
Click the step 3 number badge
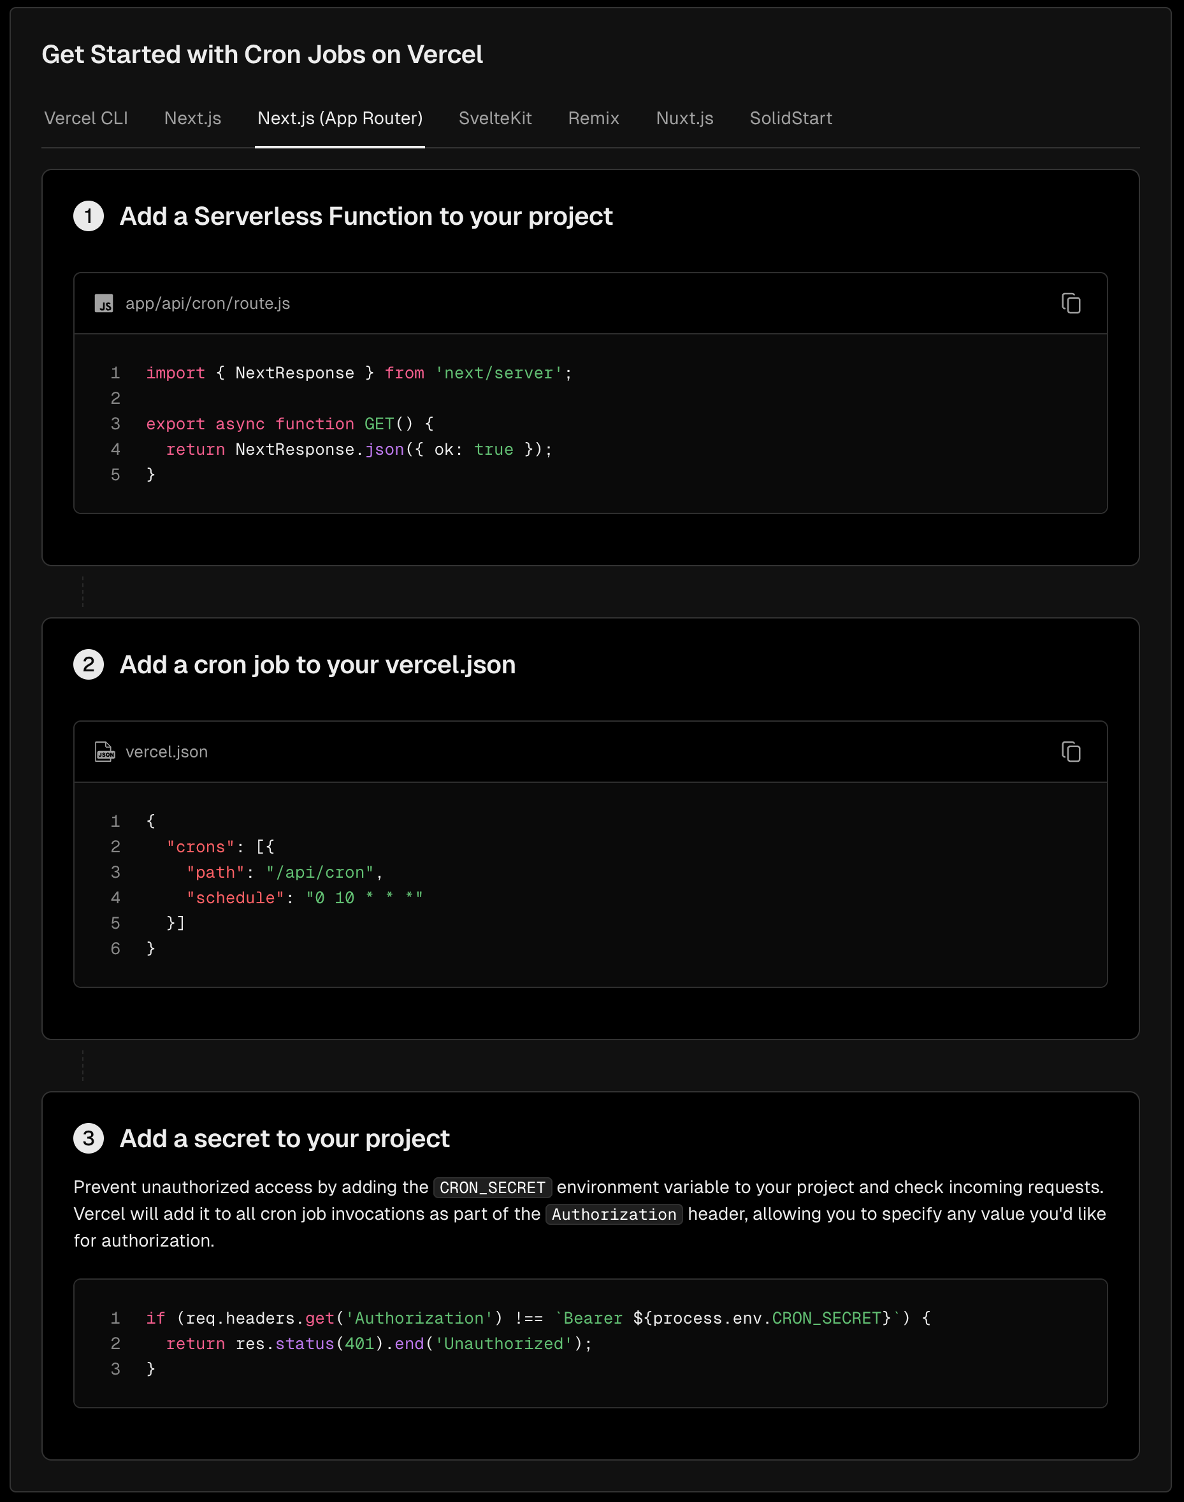coord(89,1138)
